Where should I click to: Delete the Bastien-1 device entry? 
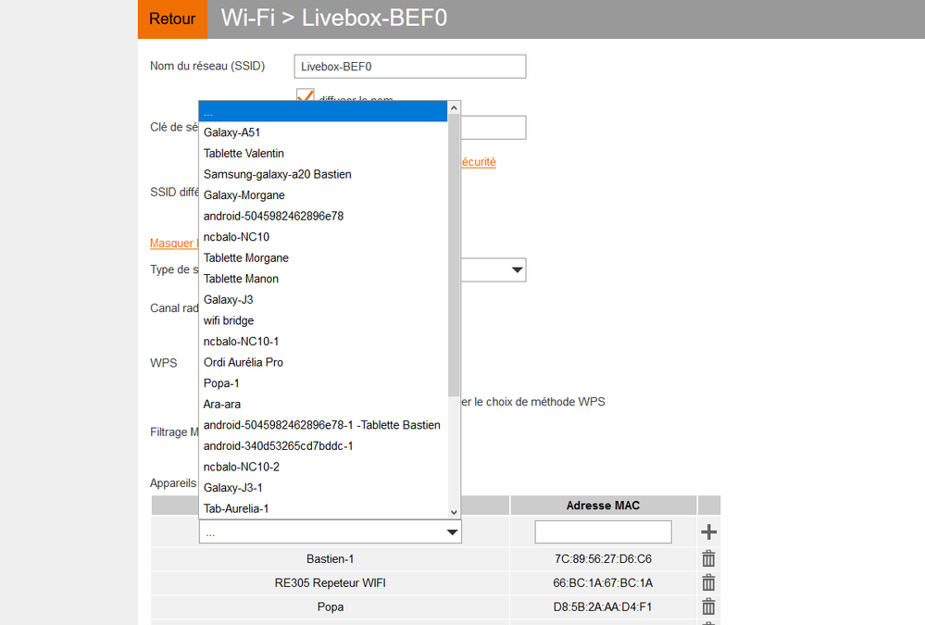coord(708,558)
